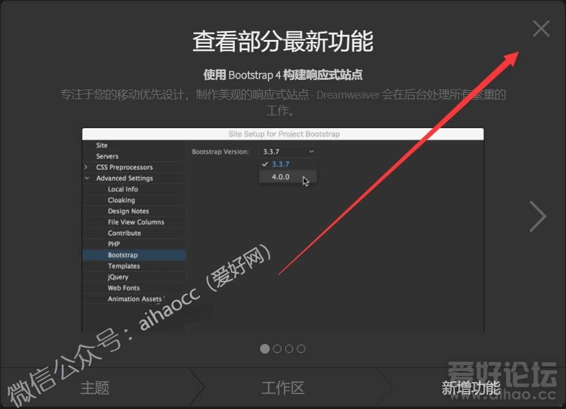
Task: Choose 3.3.7 checked version option
Action: tap(281, 164)
